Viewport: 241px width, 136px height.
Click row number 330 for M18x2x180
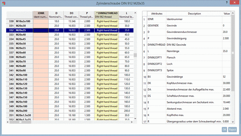click(11, 21)
